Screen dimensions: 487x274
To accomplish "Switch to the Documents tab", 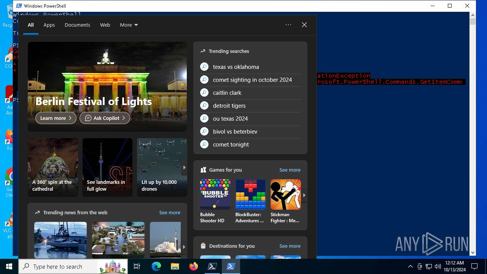I will click(77, 25).
